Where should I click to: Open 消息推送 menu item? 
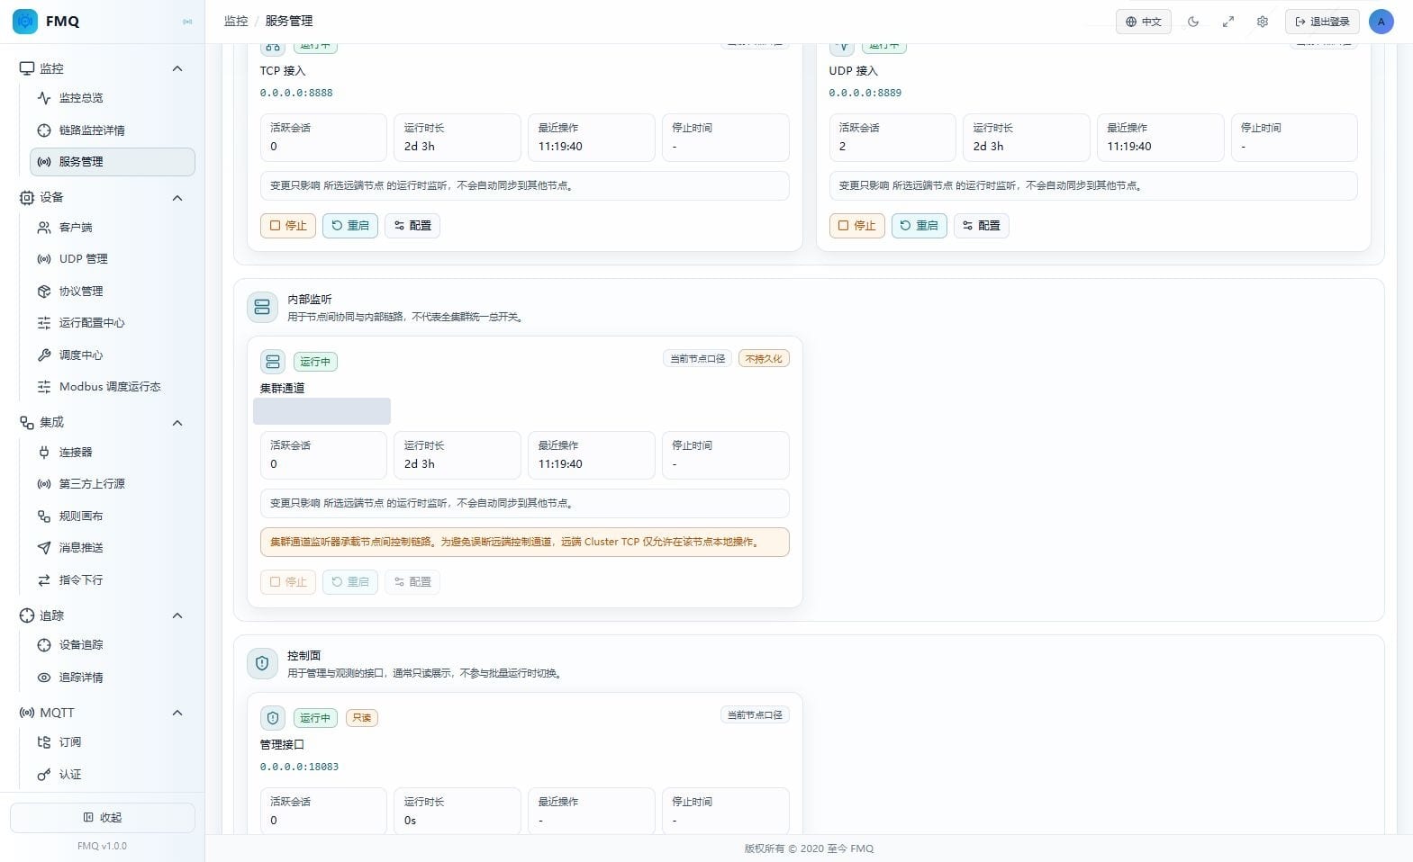[113, 548]
